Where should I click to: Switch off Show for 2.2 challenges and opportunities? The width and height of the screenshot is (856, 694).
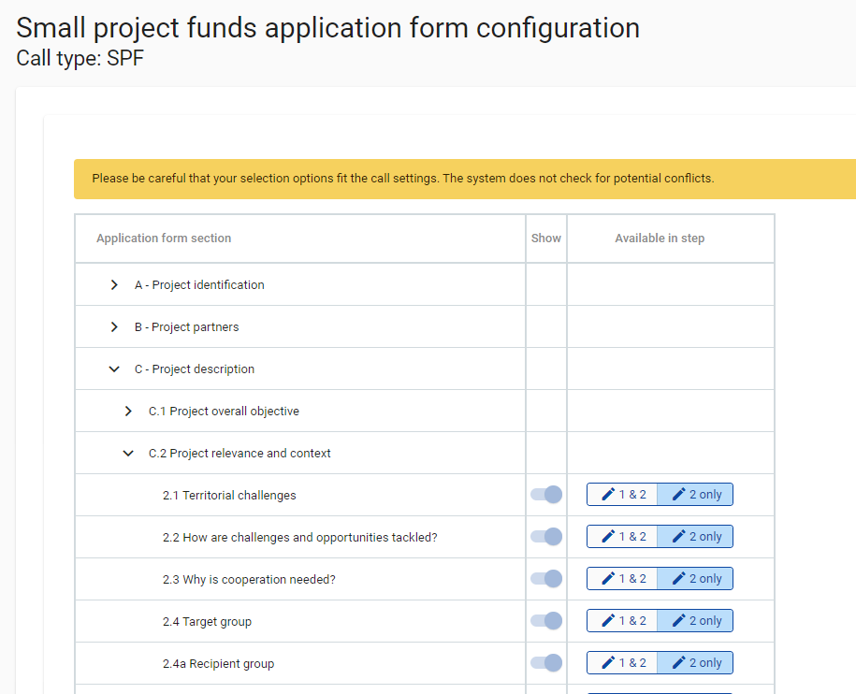pyautogui.click(x=546, y=537)
